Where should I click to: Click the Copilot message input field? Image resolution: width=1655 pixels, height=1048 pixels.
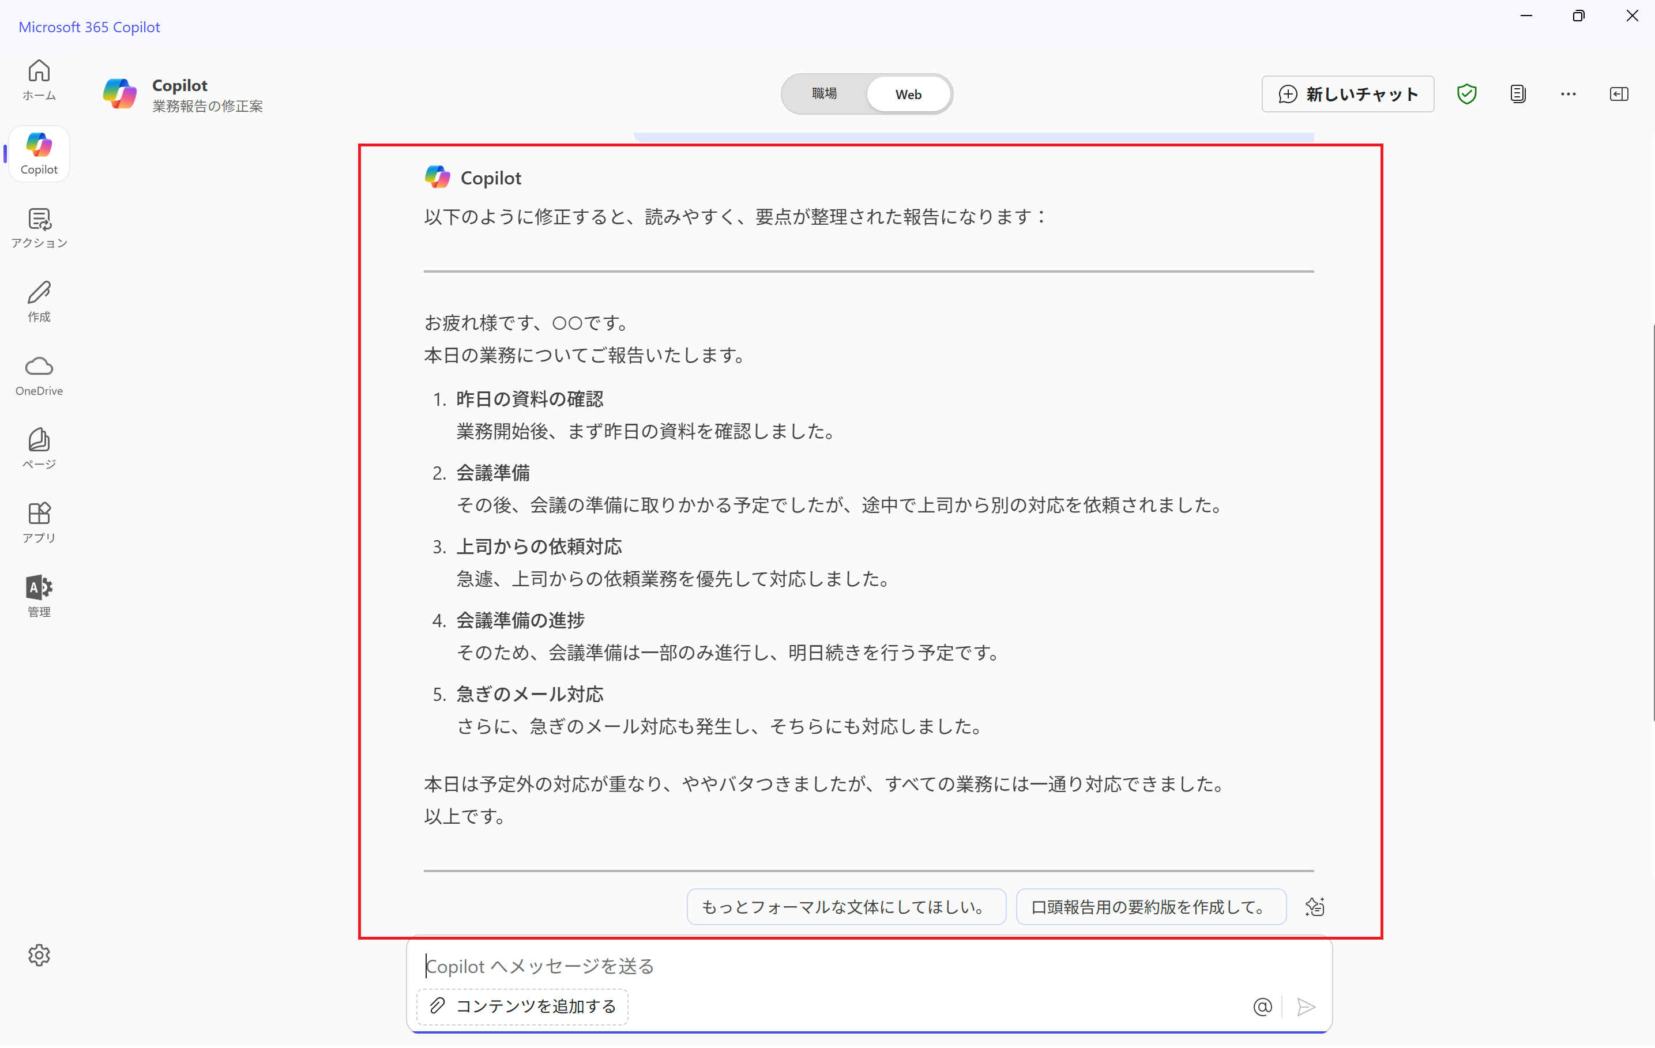(869, 967)
